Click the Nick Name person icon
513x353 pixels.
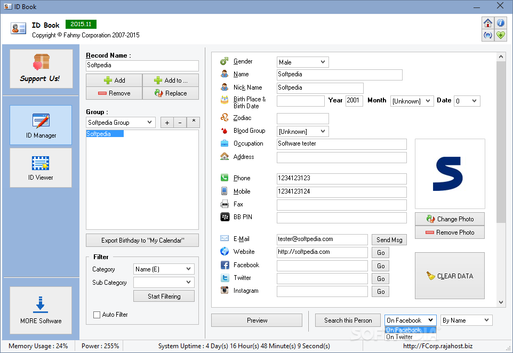[x=225, y=87]
